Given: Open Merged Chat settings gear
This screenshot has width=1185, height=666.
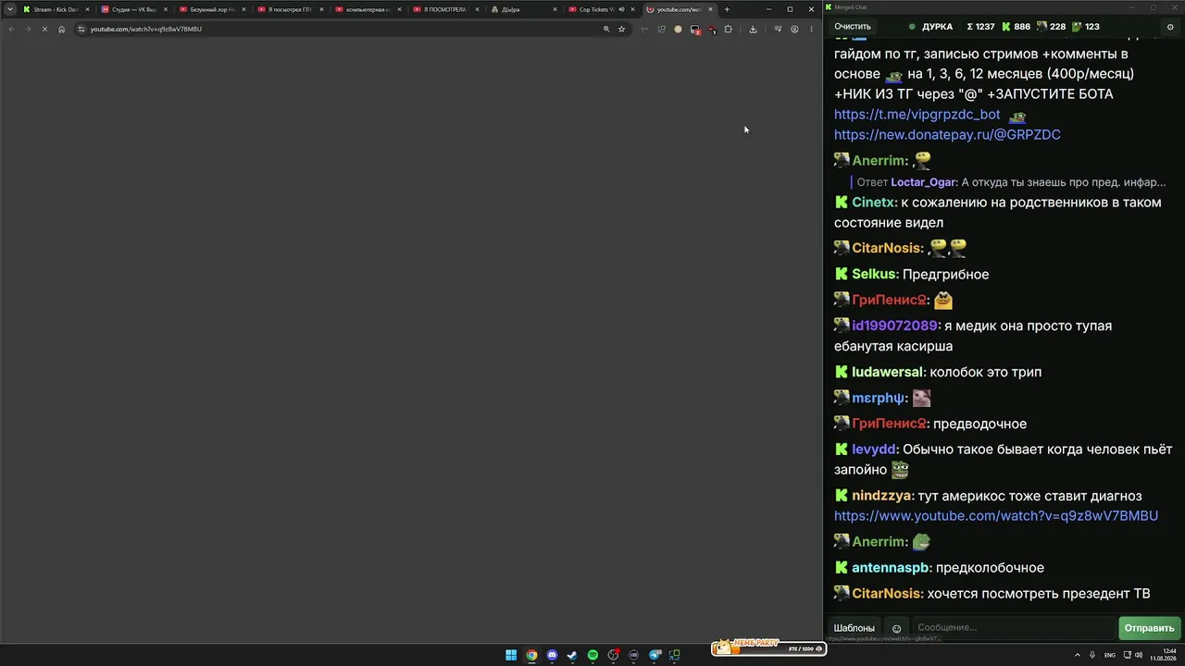Looking at the screenshot, I should coord(1170,27).
